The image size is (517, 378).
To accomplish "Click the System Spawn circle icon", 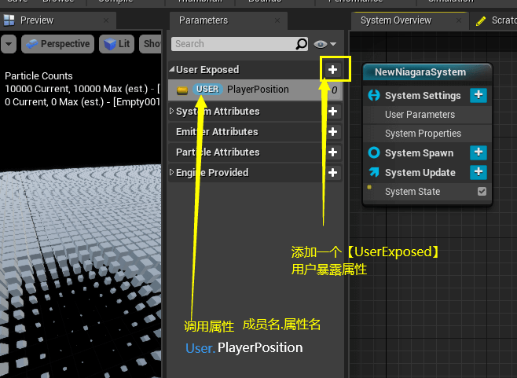I will [x=374, y=152].
